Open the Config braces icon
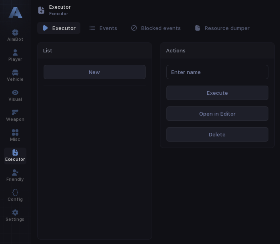Image resolution: width=280 pixels, height=244 pixels. 15,192
